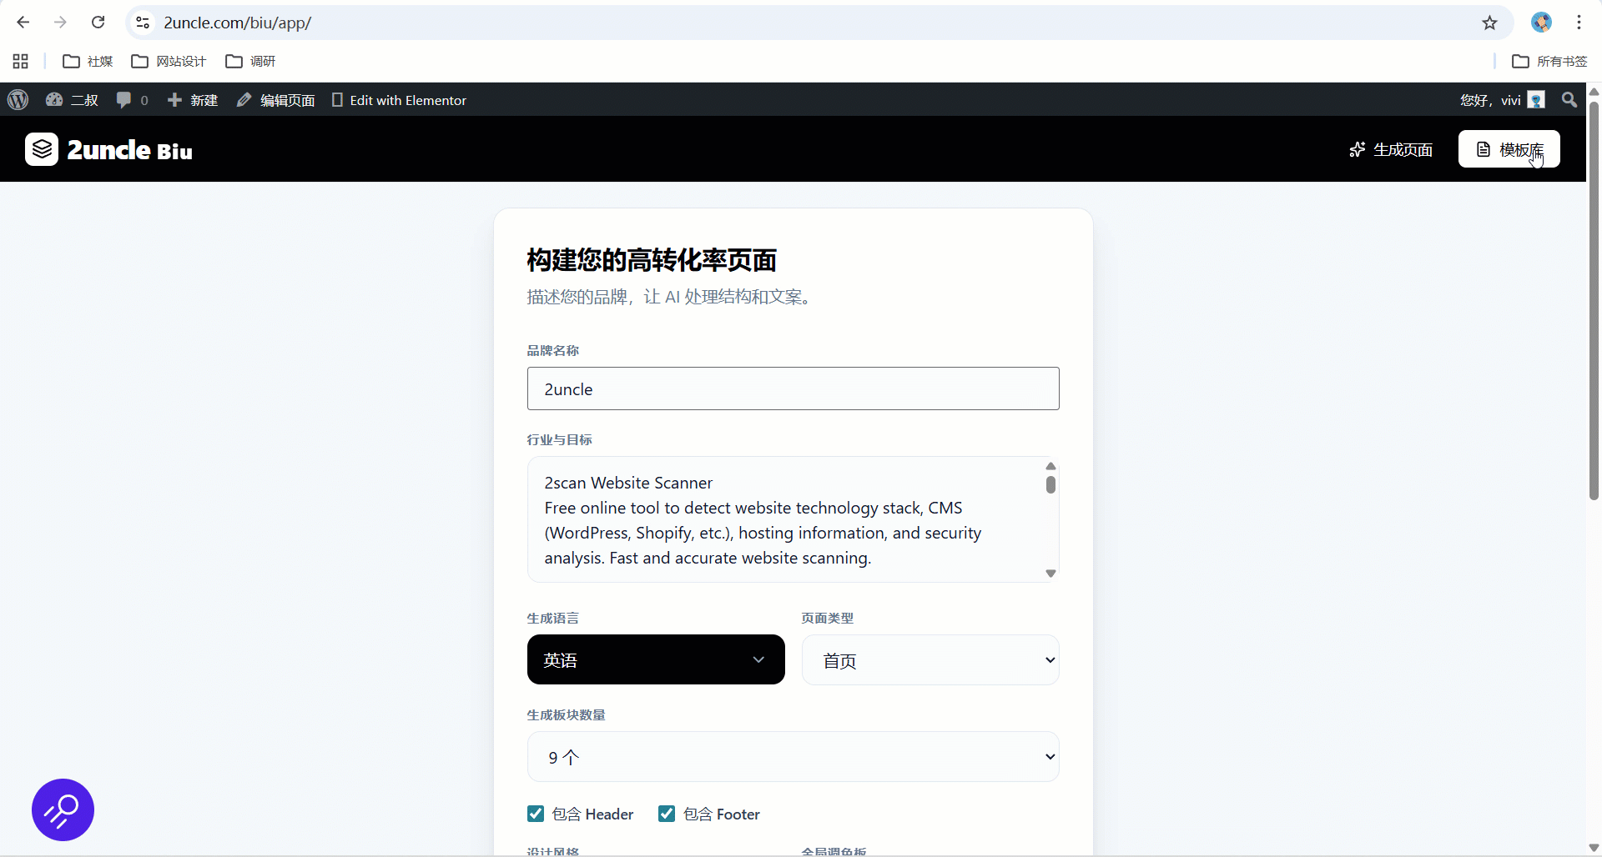Uncheck the 包含 Header checkbox
Screen dimensions: 1602x857
[x=536, y=814]
